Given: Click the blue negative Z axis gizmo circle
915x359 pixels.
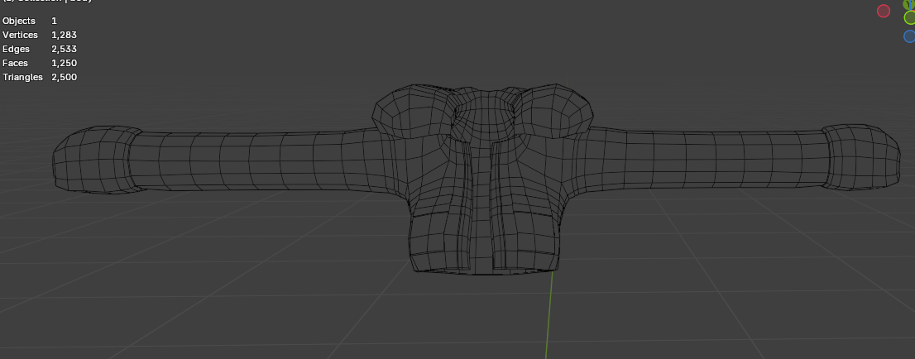Looking at the screenshot, I should [x=910, y=36].
